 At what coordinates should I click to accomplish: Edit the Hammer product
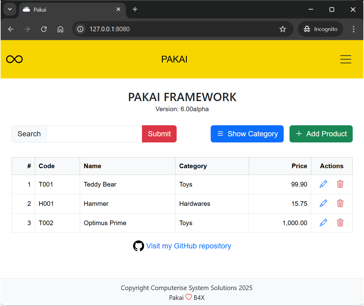pos(324,203)
